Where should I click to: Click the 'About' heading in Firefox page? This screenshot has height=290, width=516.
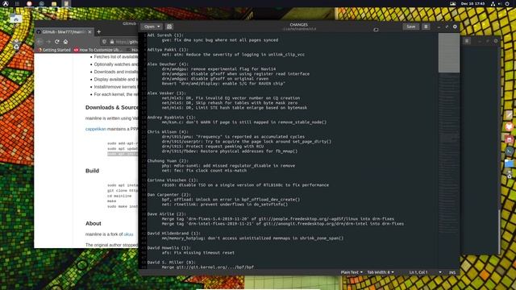click(94, 223)
